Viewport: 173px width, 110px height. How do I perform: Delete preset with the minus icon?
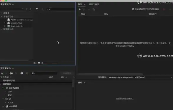coord(6,73)
